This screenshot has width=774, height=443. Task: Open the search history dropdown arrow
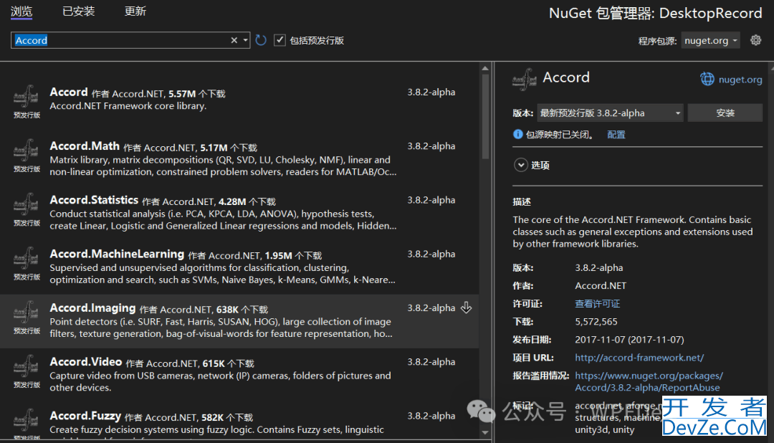(245, 40)
